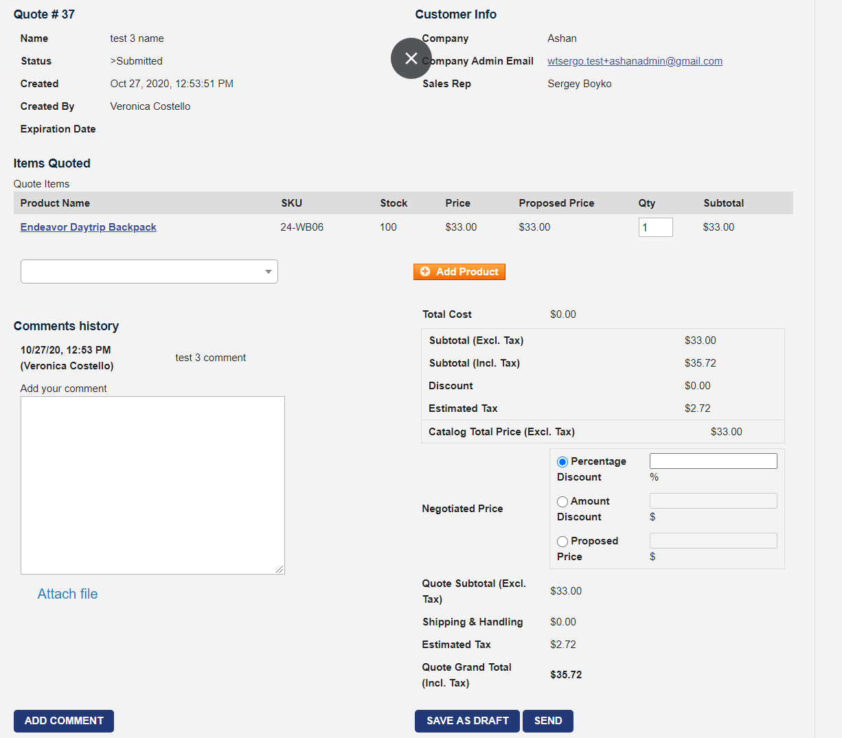
Task: Select the Proposed Price radio button
Action: coord(562,542)
